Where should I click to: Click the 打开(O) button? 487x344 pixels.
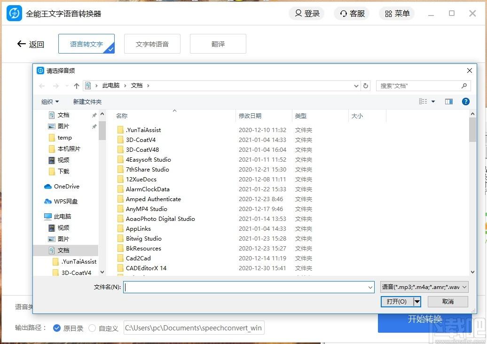tap(397, 301)
